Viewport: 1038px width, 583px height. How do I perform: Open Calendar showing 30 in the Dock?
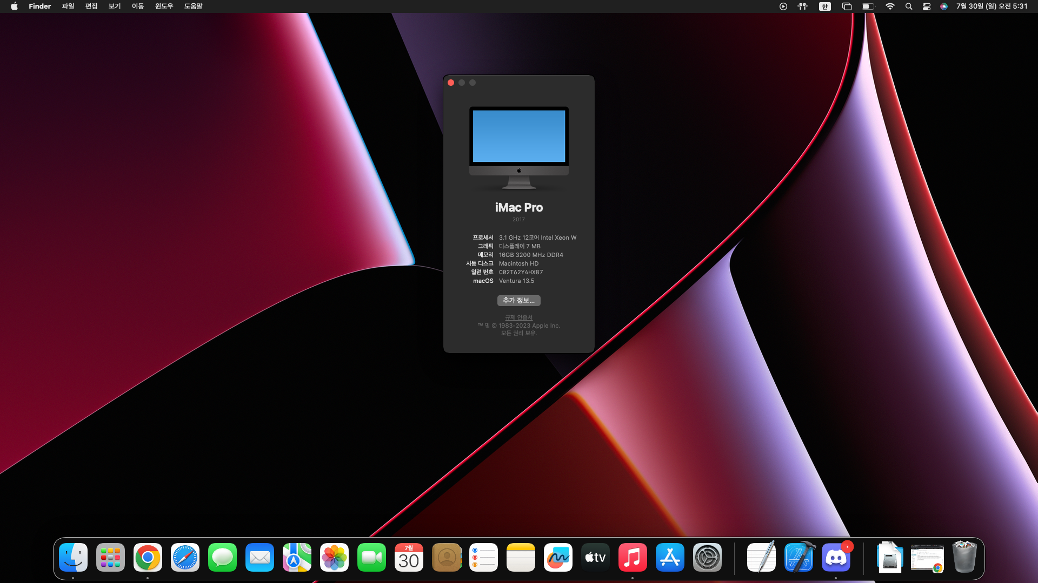(409, 558)
